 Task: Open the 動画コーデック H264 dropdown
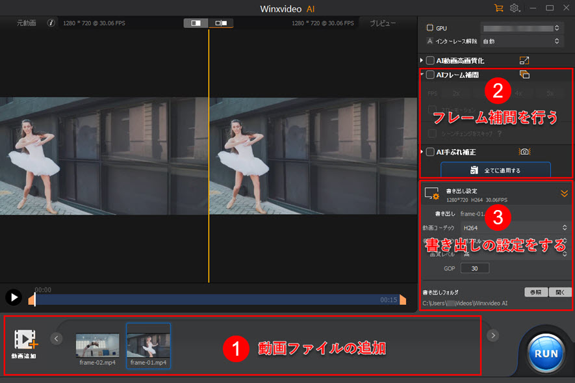pyautogui.click(x=515, y=228)
